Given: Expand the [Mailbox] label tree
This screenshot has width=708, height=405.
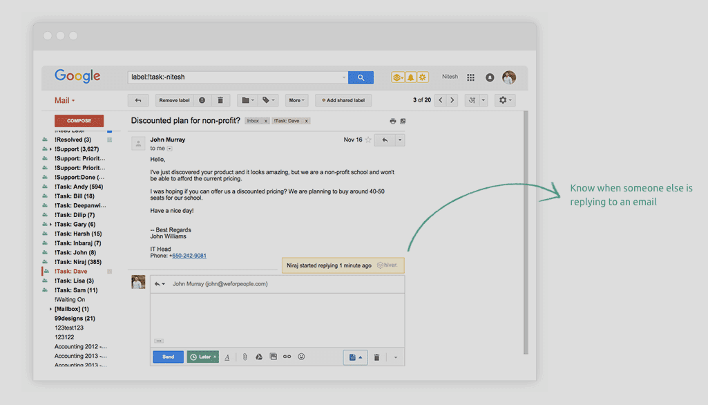Looking at the screenshot, I should point(50,309).
